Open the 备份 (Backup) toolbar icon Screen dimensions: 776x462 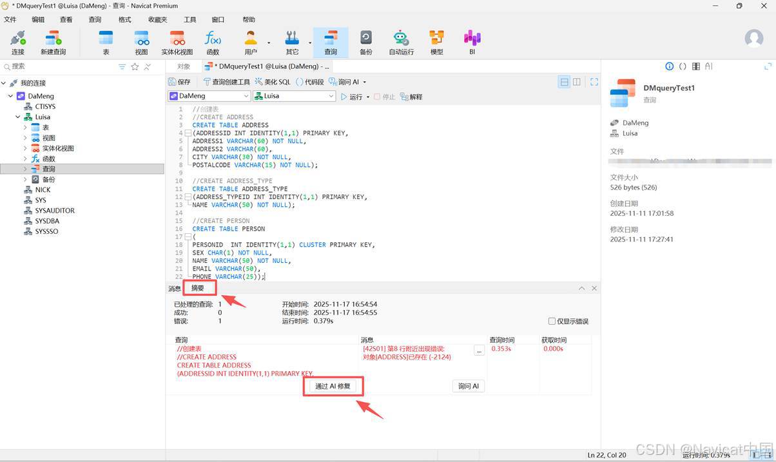366,43
